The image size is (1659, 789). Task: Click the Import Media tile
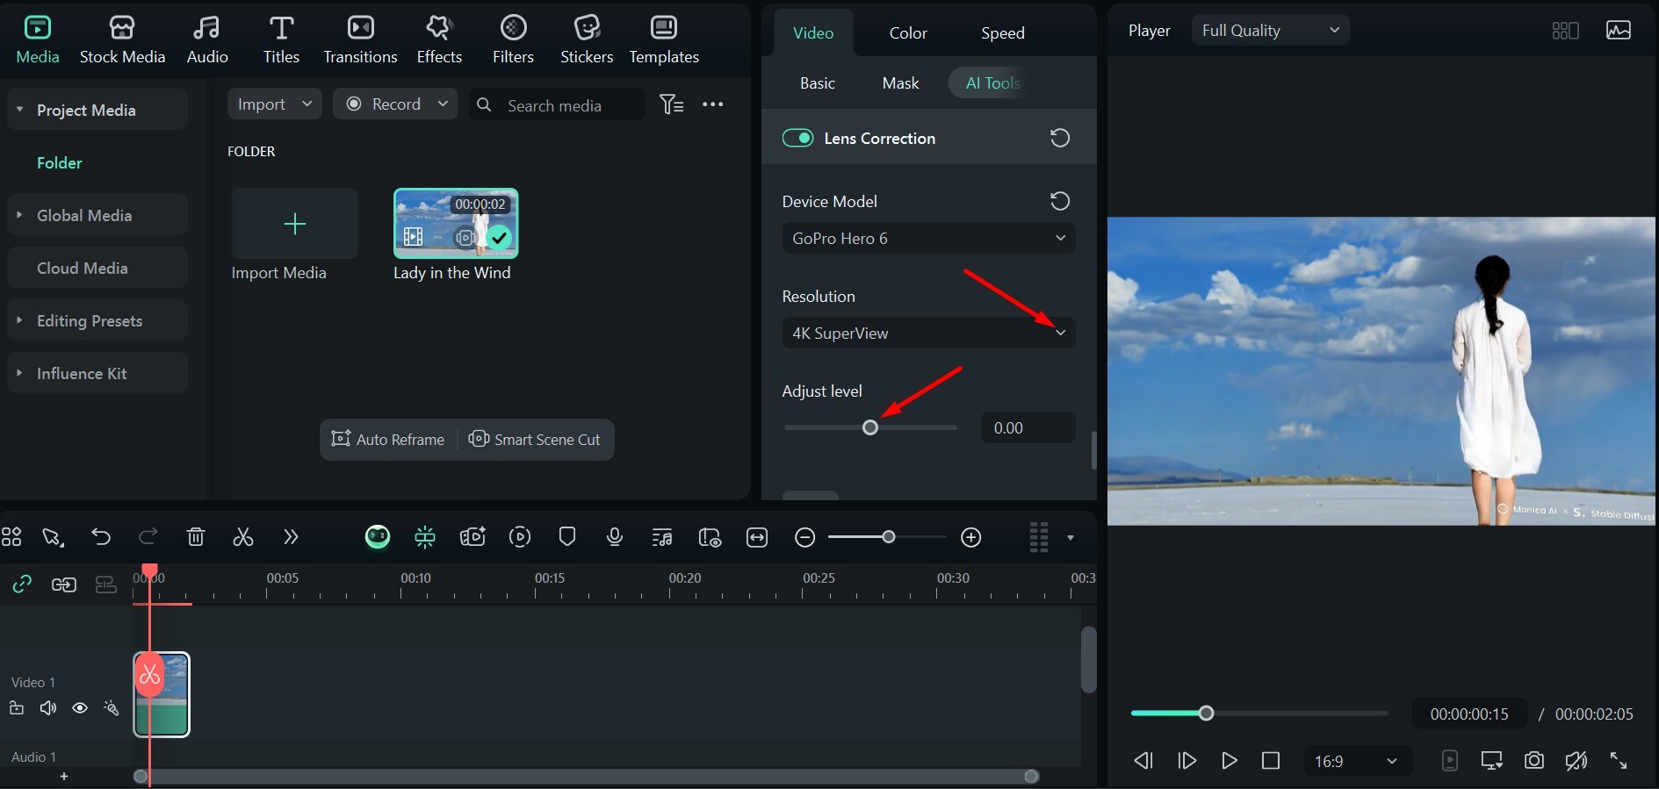tap(295, 223)
